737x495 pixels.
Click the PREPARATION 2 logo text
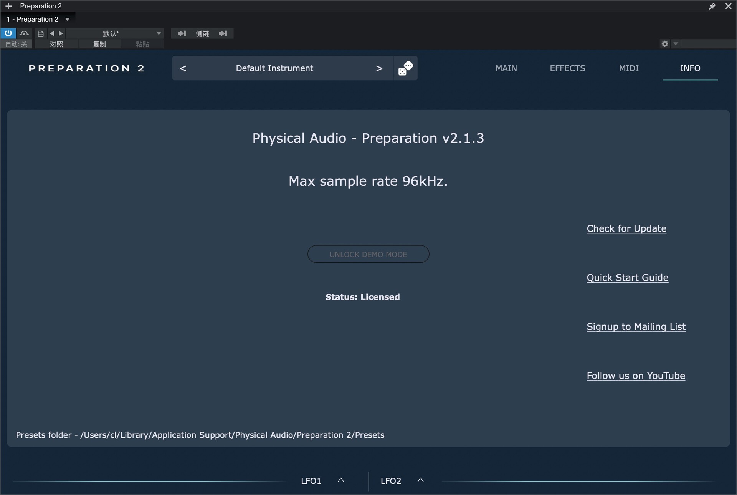[87, 68]
